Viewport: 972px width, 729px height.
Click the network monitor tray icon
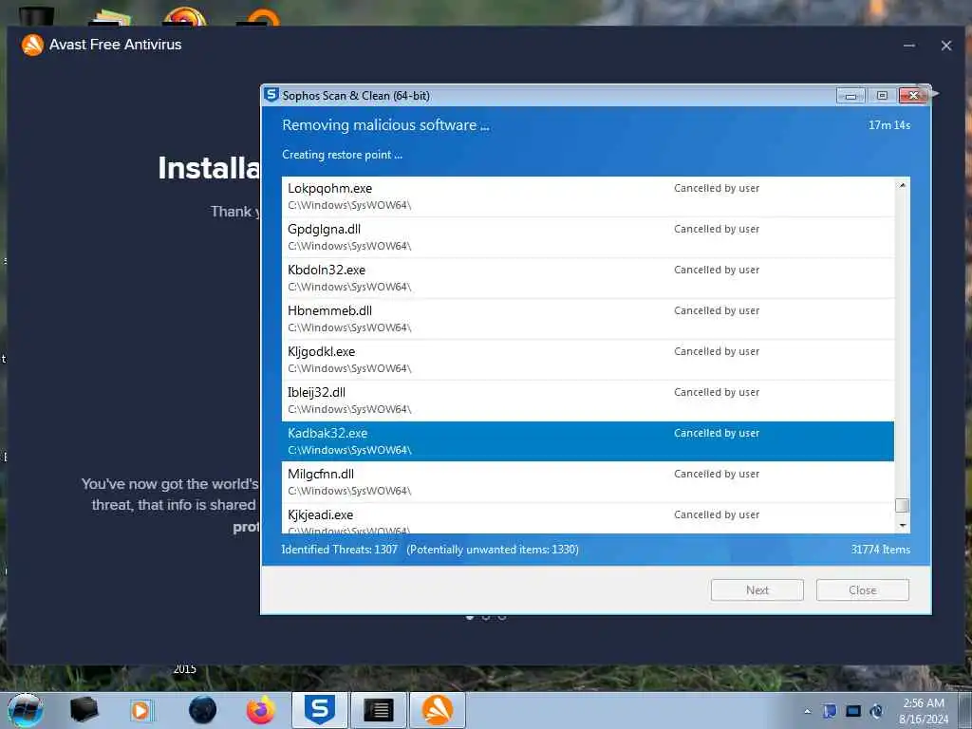click(853, 711)
